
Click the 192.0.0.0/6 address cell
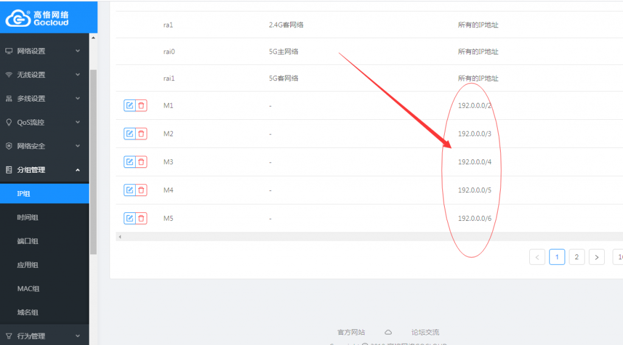point(475,218)
